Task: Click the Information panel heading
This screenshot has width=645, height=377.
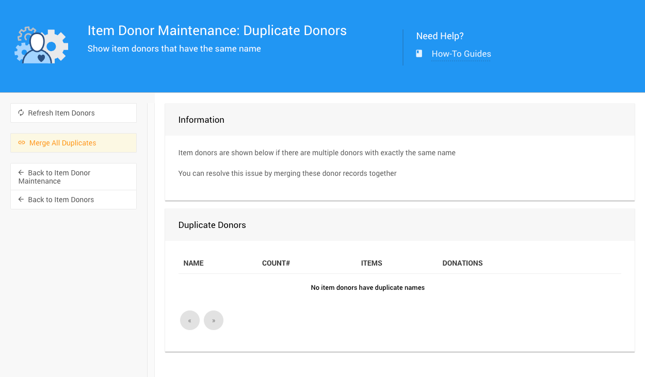Action: 201,120
